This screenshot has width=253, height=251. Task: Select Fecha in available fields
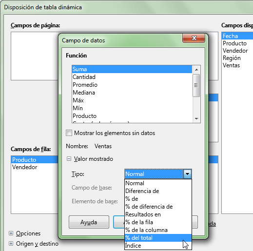coord(237,36)
